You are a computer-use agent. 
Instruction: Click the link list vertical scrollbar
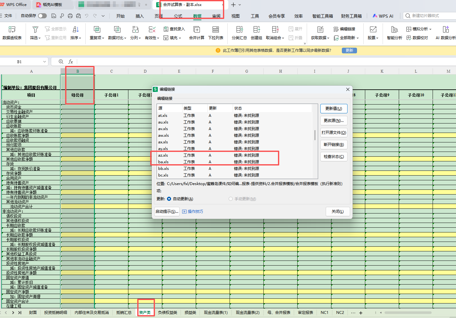pyautogui.click(x=315, y=135)
